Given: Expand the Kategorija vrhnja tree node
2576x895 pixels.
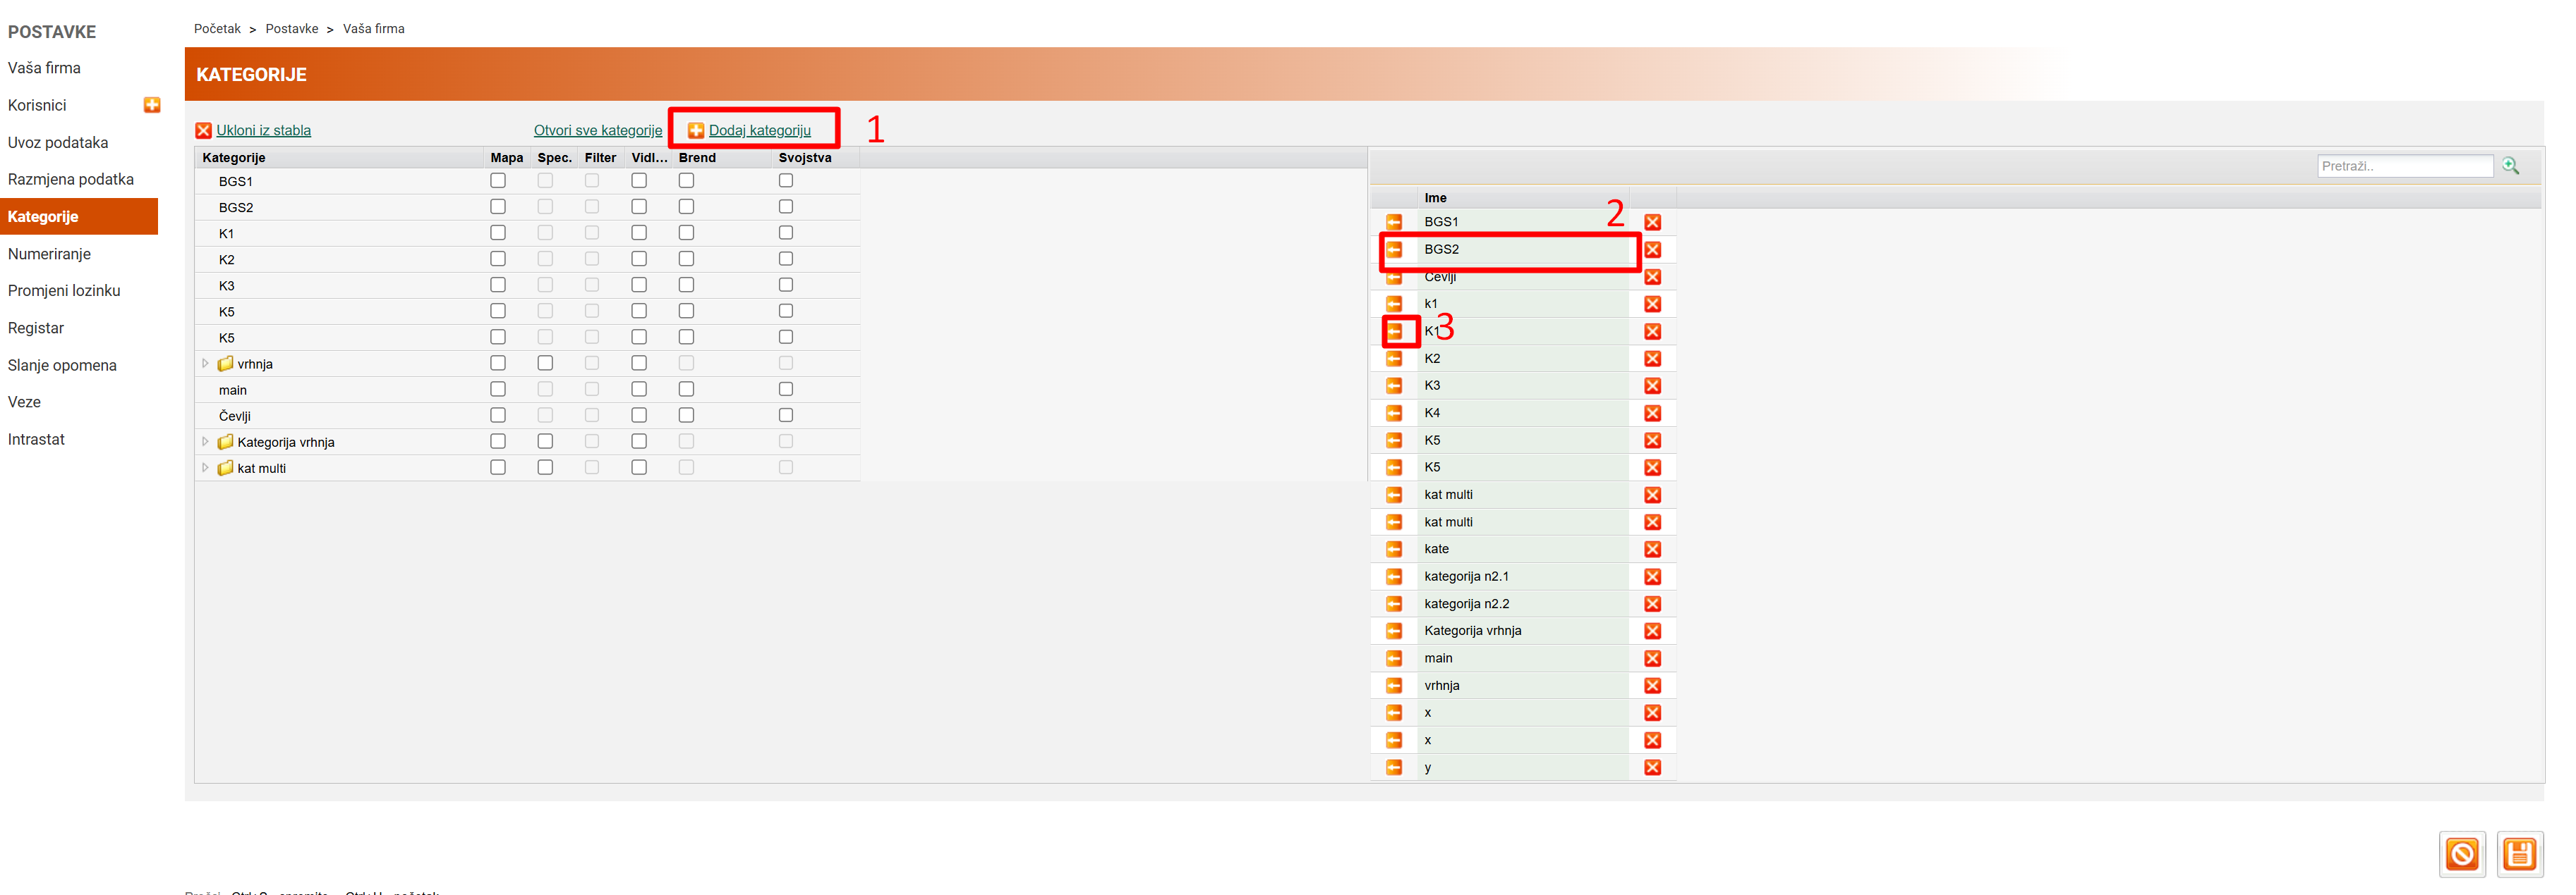Looking at the screenshot, I should tap(206, 441).
